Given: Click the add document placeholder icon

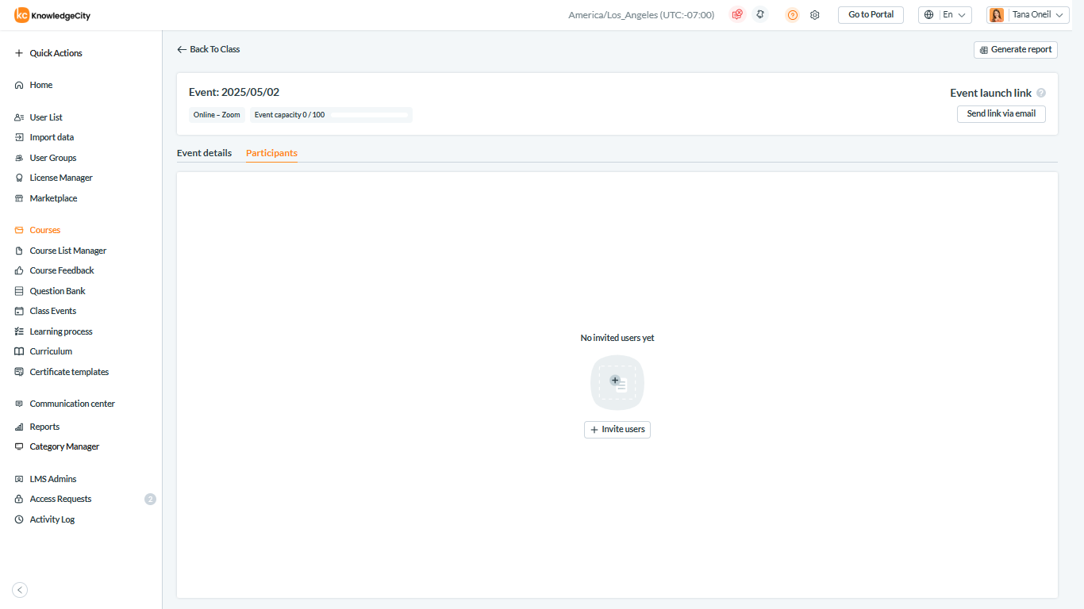Looking at the screenshot, I should (617, 383).
